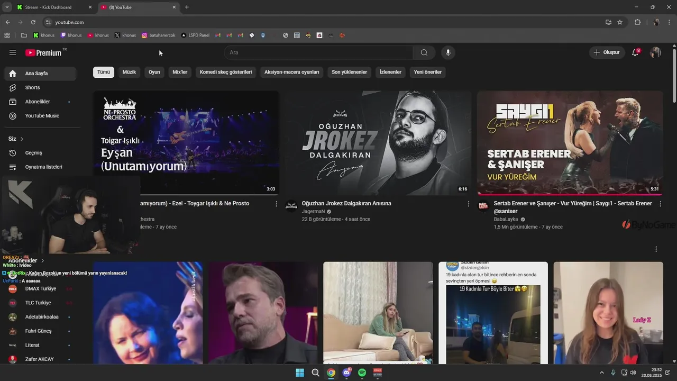Viewport: 677px width, 381px height.
Task: Click the Oluştur create button
Action: 607,52
